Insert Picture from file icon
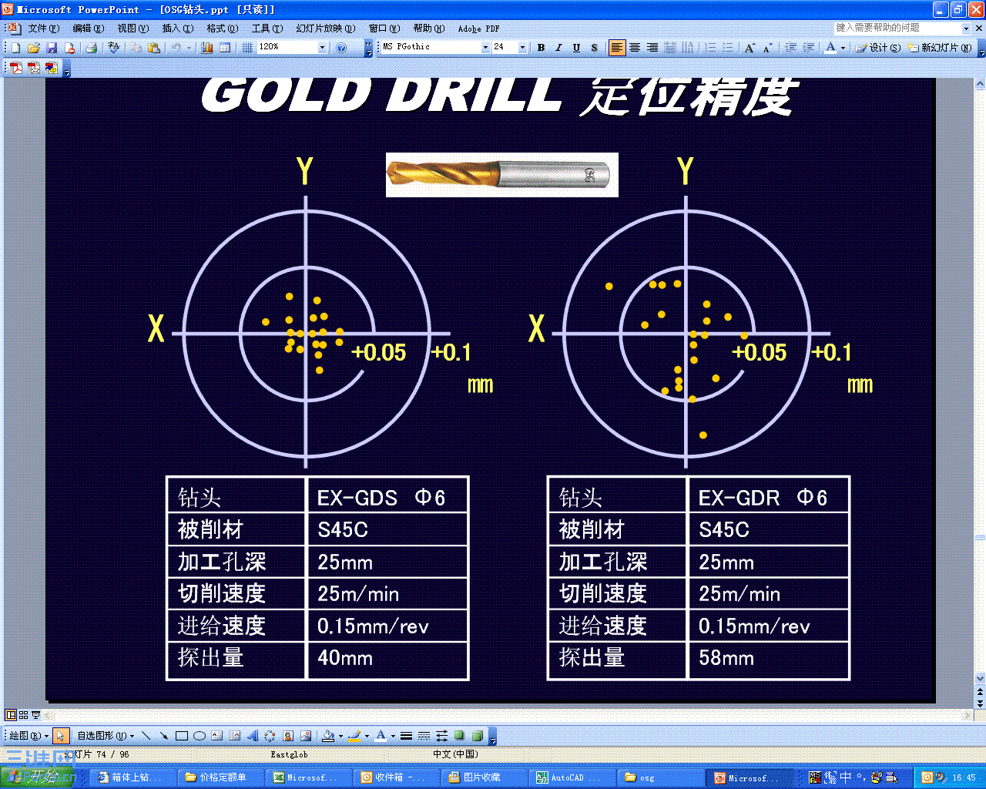Screen dimensions: 986x789 pos(305,736)
